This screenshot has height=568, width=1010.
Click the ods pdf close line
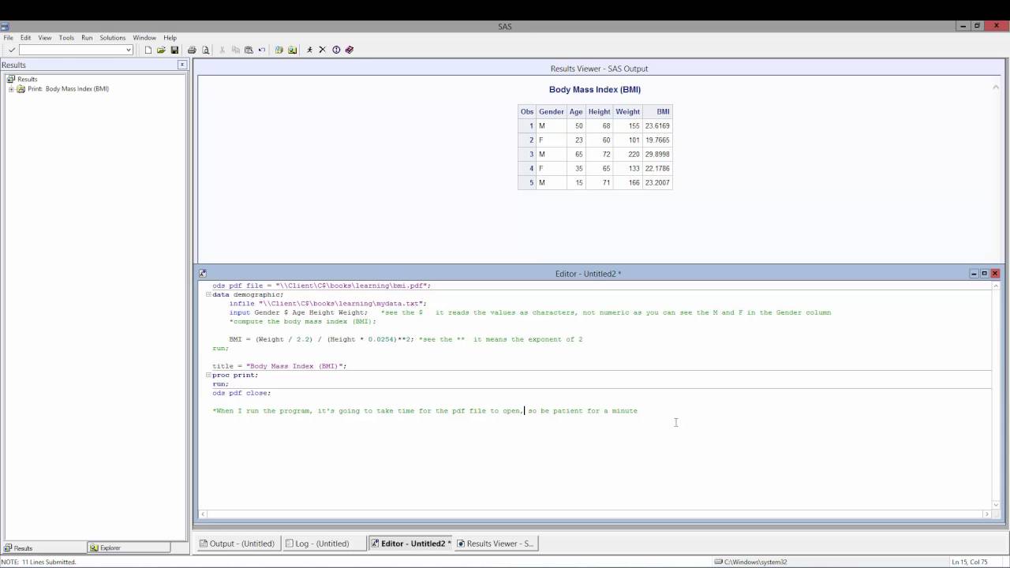coord(241,393)
